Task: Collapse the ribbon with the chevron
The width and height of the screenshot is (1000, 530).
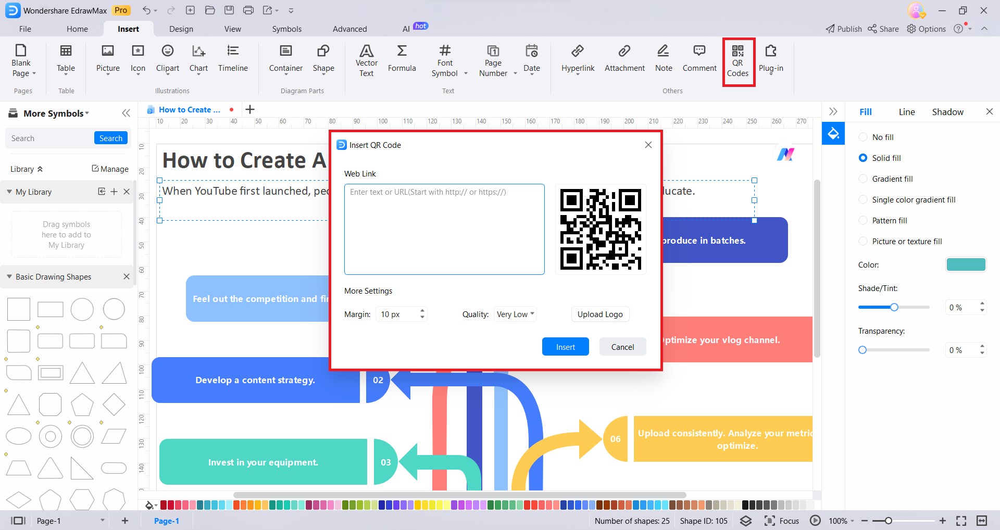Action: (984, 29)
